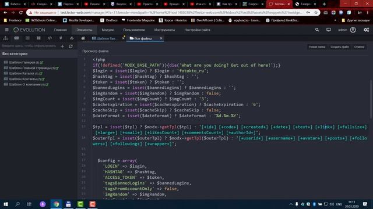The width and height of the screenshot is (373, 209).
Task: Open Chrome's three-dot menu
Action: pos(368,13)
